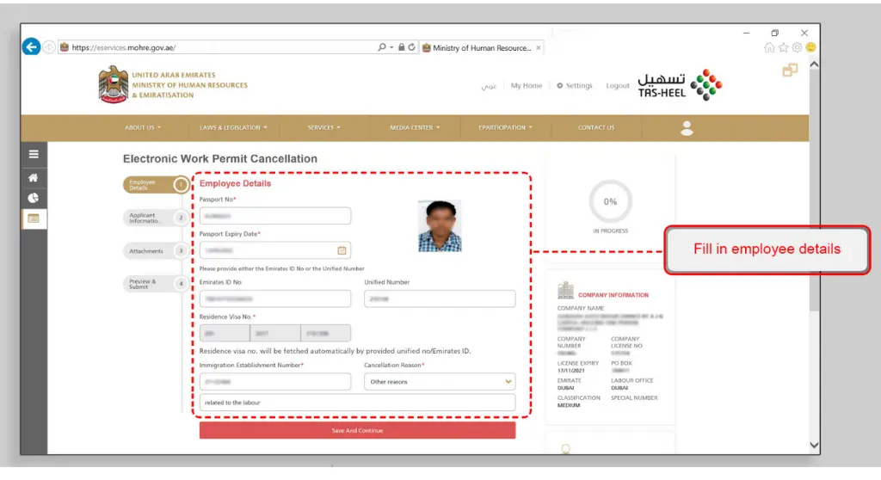Focus the Immigration Establishment Number field
The image size is (881, 480).
[x=274, y=382]
